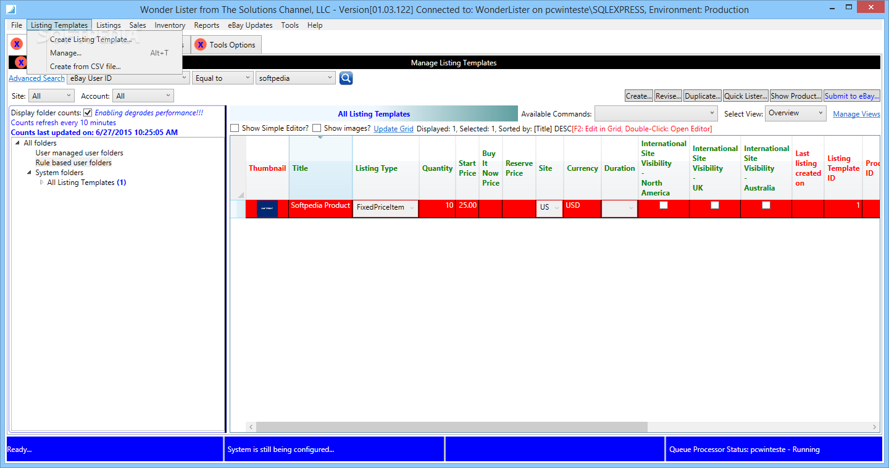The height and width of the screenshot is (468, 889).
Task: Collapse the System folders tree node
Action: [x=29, y=173]
